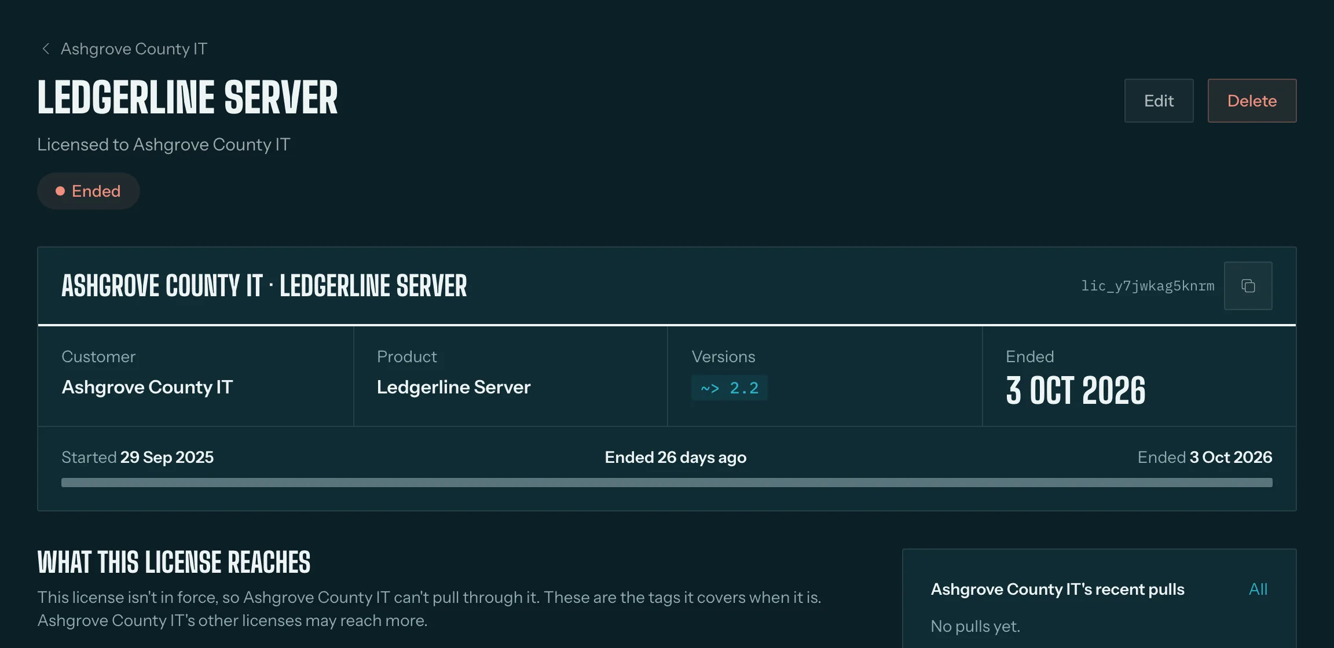1334x648 pixels.
Task: Click the card heading Ashgrove County IT · Ledgerline Server
Action: pos(264,286)
